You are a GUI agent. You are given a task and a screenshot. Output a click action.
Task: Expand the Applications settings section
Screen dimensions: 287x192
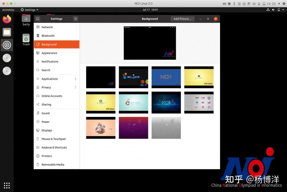[x=56, y=79]
